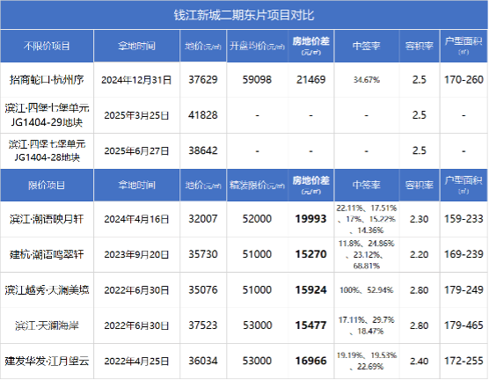Select the date 2022年4月25日
This screenshot has height=380, width=489.
136,362
